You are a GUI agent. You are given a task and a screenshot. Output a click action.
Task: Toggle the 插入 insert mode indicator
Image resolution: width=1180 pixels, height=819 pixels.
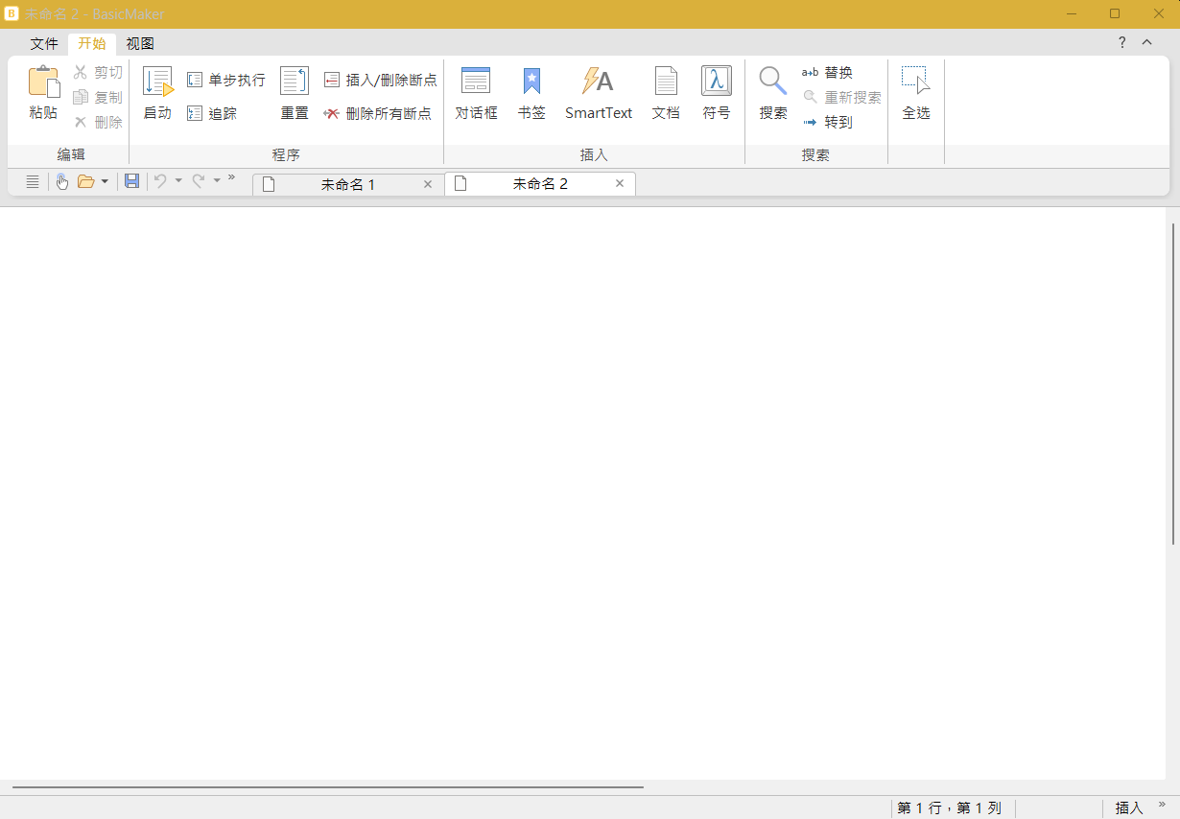(x=1129, y=808)
